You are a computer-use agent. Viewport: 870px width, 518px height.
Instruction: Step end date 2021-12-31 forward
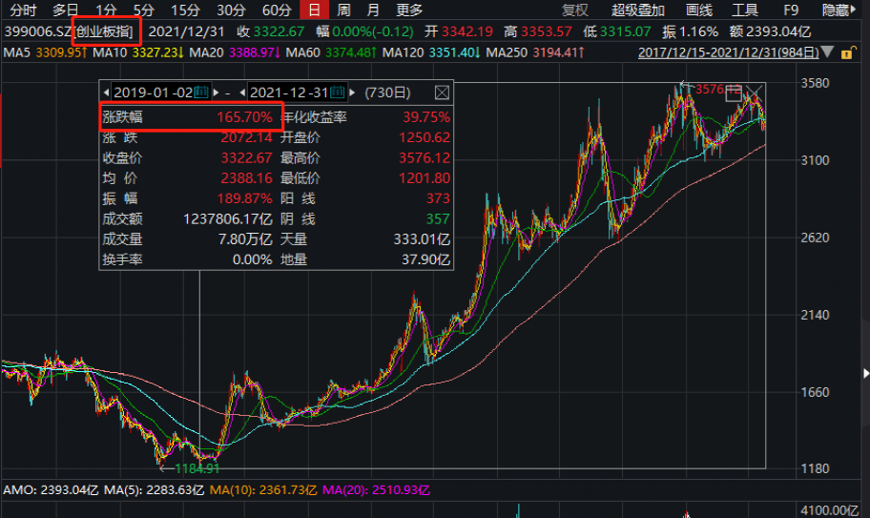click(352, 93)
